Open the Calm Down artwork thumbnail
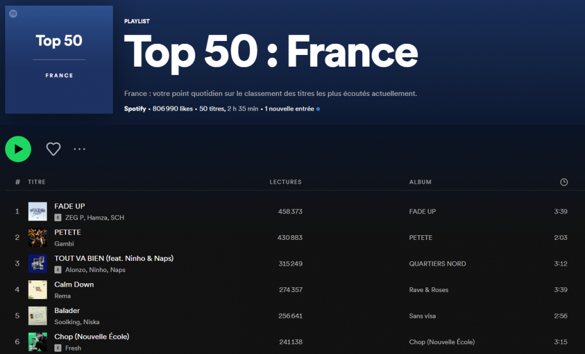Screen dimensions: 585x354 pos(37,290)
